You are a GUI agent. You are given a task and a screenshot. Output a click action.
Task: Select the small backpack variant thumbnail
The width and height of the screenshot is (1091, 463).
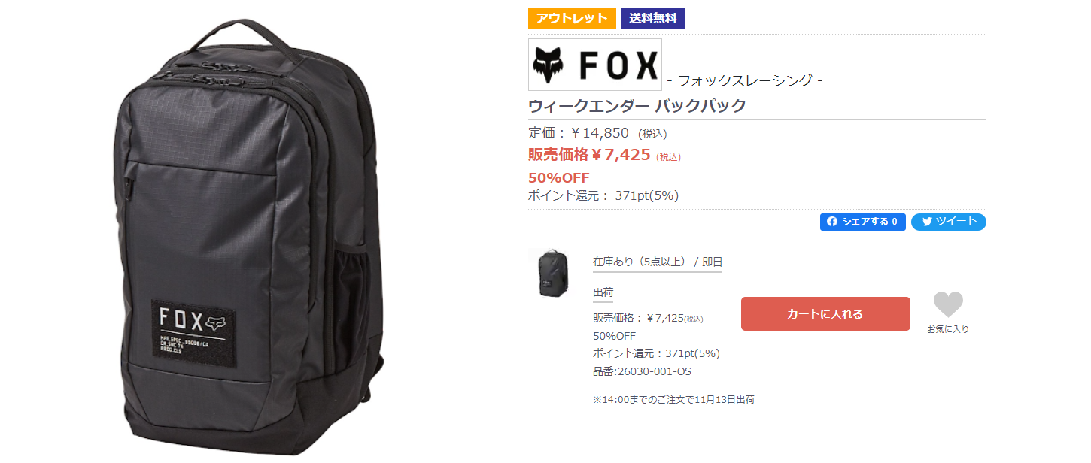549,274
